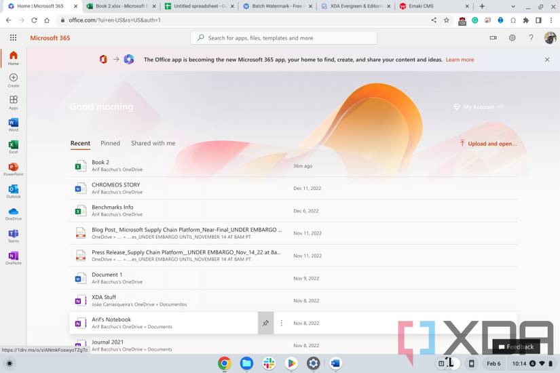
Task: Click the address bar URL
Action: (115, 20)
